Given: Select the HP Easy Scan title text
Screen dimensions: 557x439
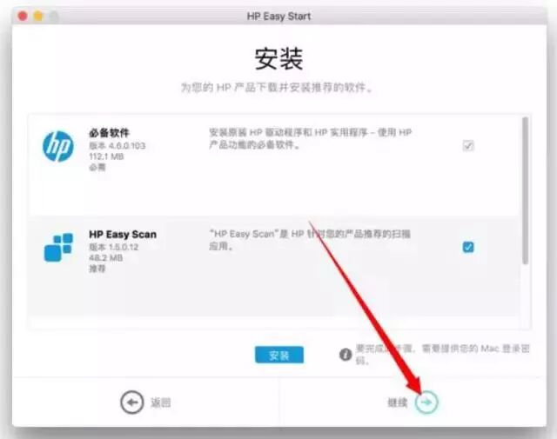Looking at the screenshot, I should (123, 234).
